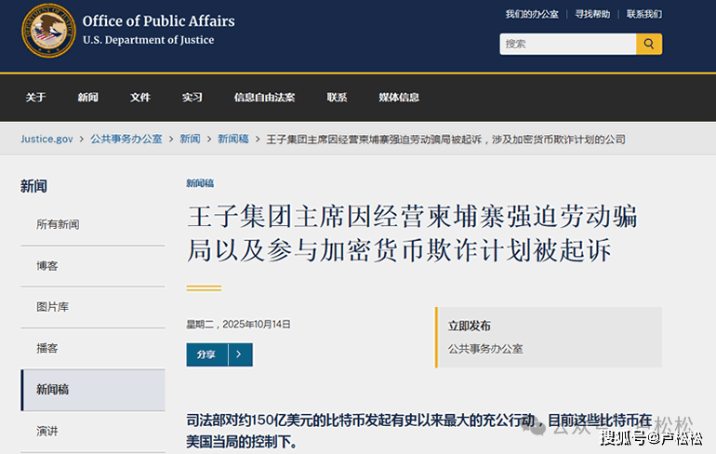Click the Department of Justice seal logo
The image size is (716, 454).
coord(48,30)
